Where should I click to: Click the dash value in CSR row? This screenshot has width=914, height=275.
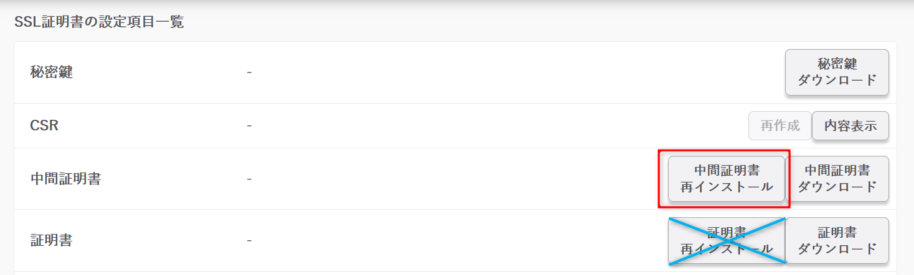coord(249,126)
